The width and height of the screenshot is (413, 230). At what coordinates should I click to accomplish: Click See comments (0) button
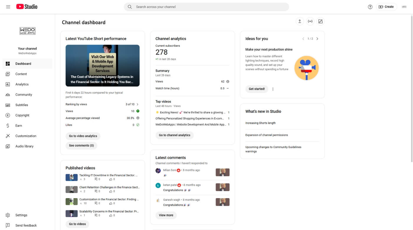81,146
